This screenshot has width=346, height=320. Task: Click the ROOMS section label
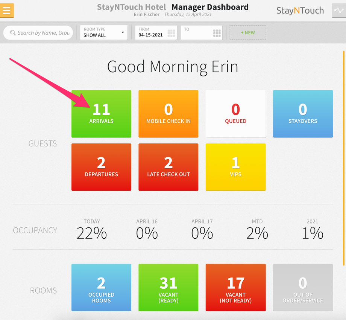(x=43, y=290)
